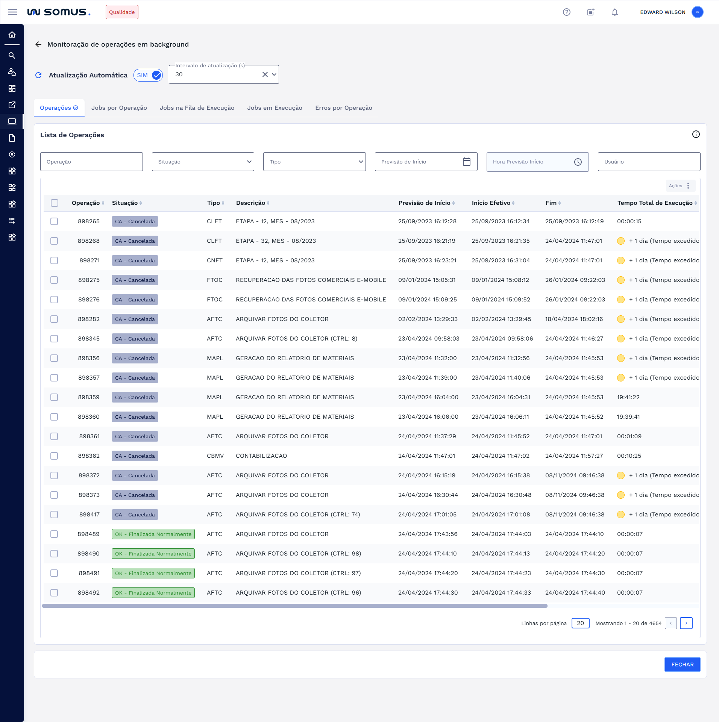Viewport: 719px width, 722px height.
Task: Check the box for operation 898265
Action: pos(54,221)
